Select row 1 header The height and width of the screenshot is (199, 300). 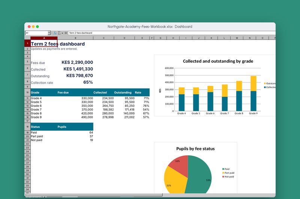coord(27,43)
